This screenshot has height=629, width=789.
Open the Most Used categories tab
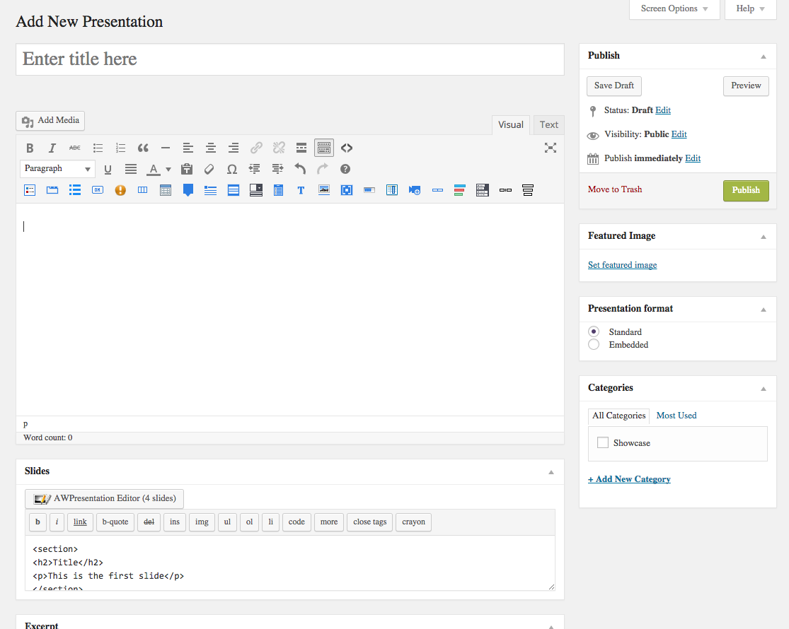(x=676, y=416)
